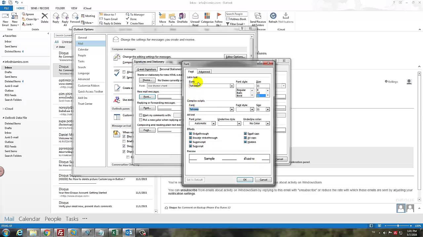This screenshot has width=423, height=237.
Task: Open the Move folder icon
Action: tap(162, 16)
